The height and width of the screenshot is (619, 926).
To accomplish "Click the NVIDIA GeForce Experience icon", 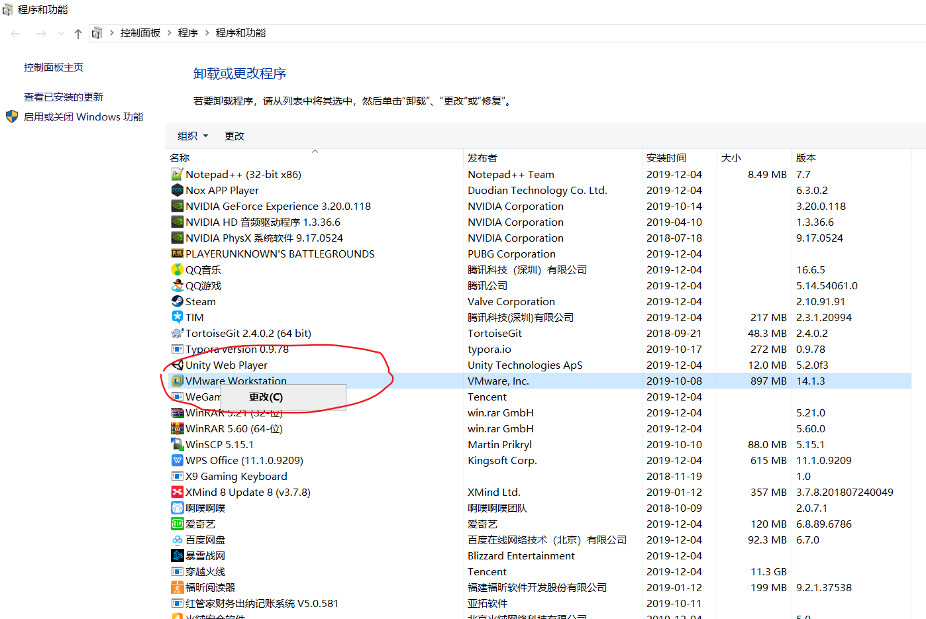I will pyautogui.click(x=178, y=206).
